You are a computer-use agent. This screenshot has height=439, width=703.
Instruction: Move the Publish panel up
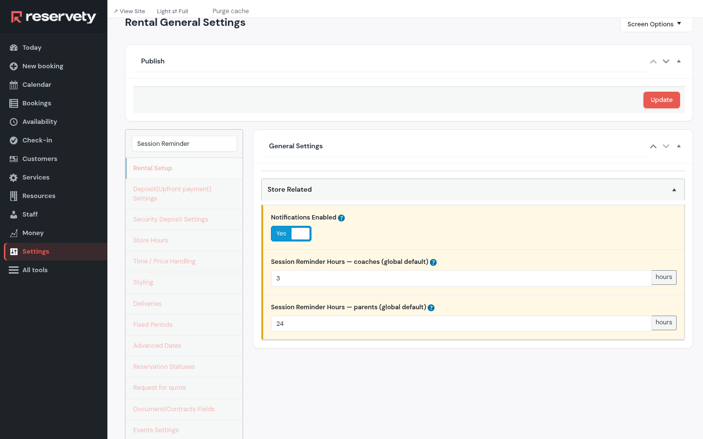653,61
